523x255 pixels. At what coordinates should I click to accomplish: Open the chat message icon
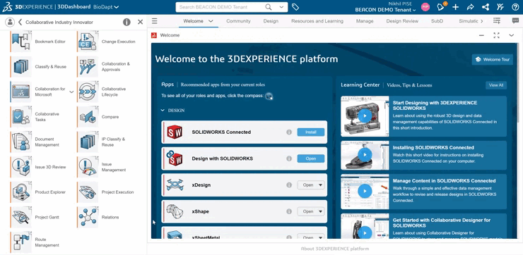coord(515,21)
